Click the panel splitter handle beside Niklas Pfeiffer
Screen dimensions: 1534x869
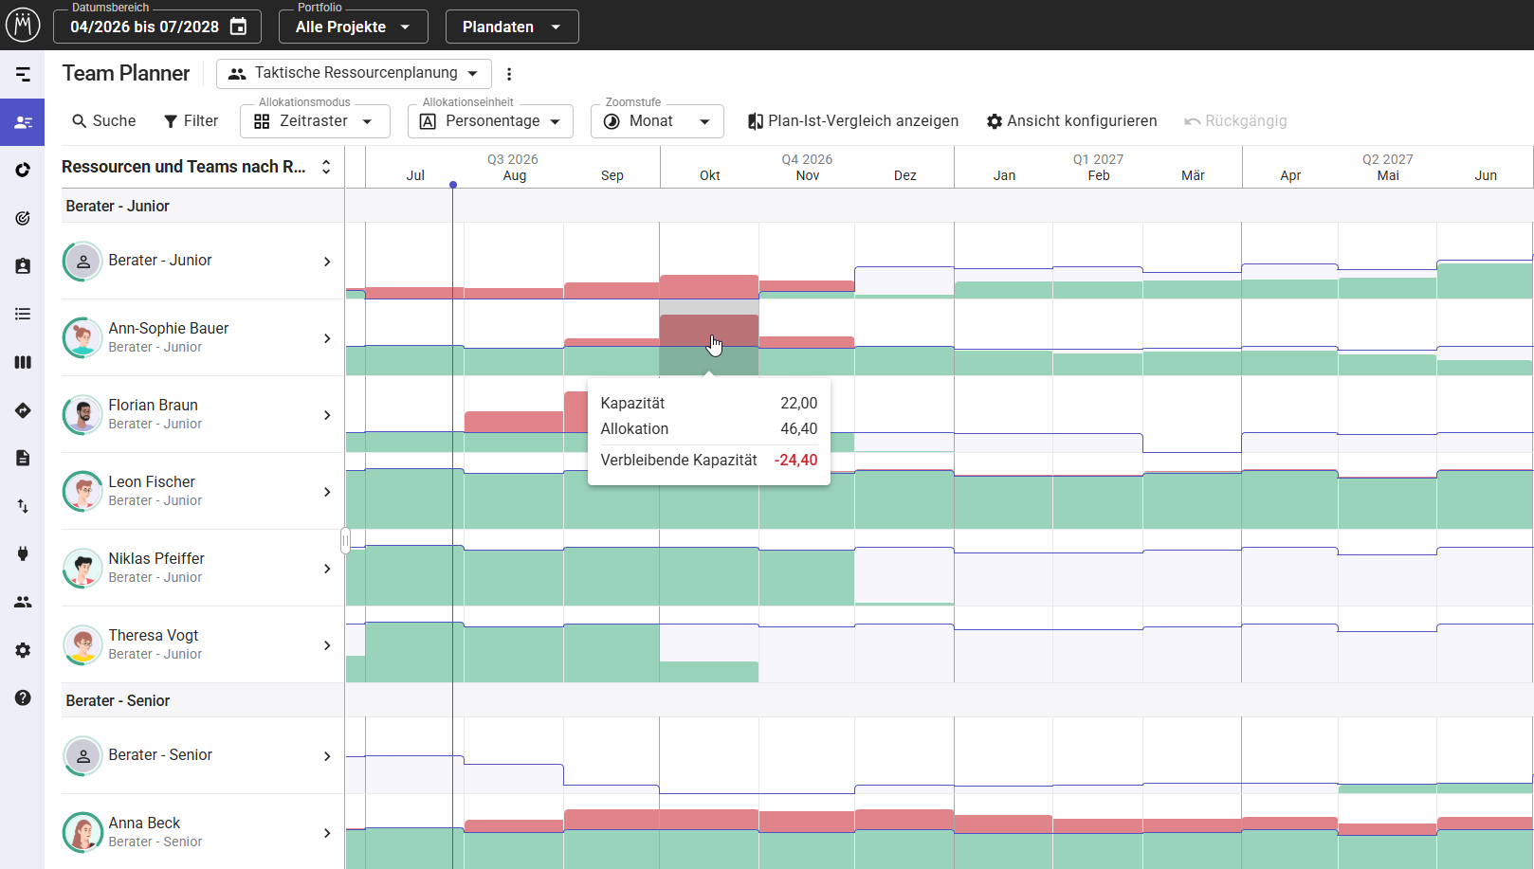(345, 540)
